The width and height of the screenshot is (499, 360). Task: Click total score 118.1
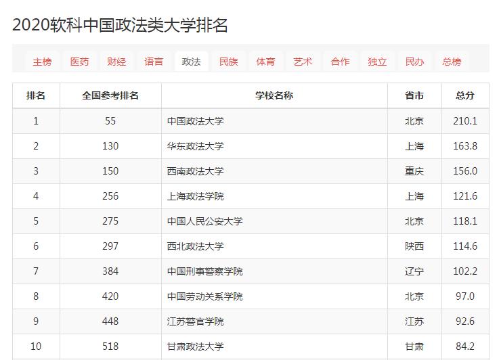465,221
